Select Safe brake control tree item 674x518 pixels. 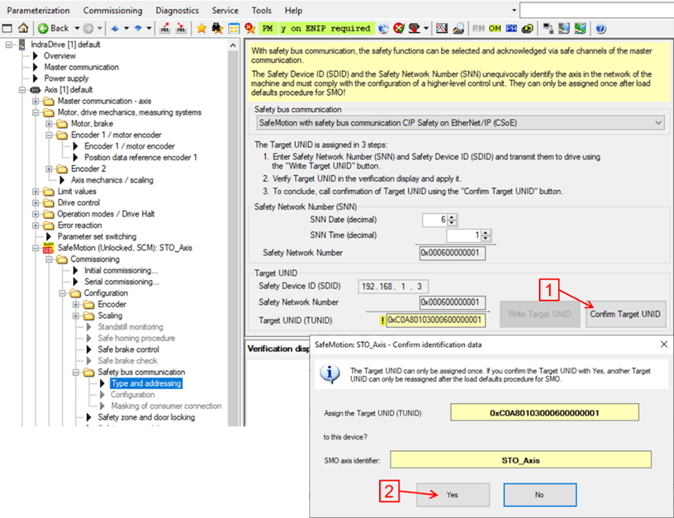point(128,349)
